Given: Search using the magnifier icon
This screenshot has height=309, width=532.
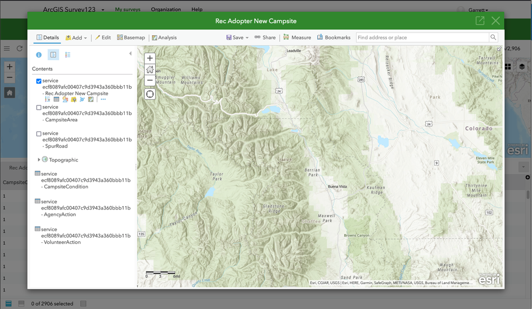Looking at the screenshot, I should pos(493,37).
